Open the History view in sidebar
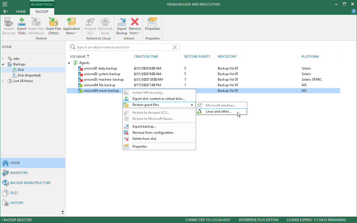This screenshot has width=357, height=223. (17, 203)
